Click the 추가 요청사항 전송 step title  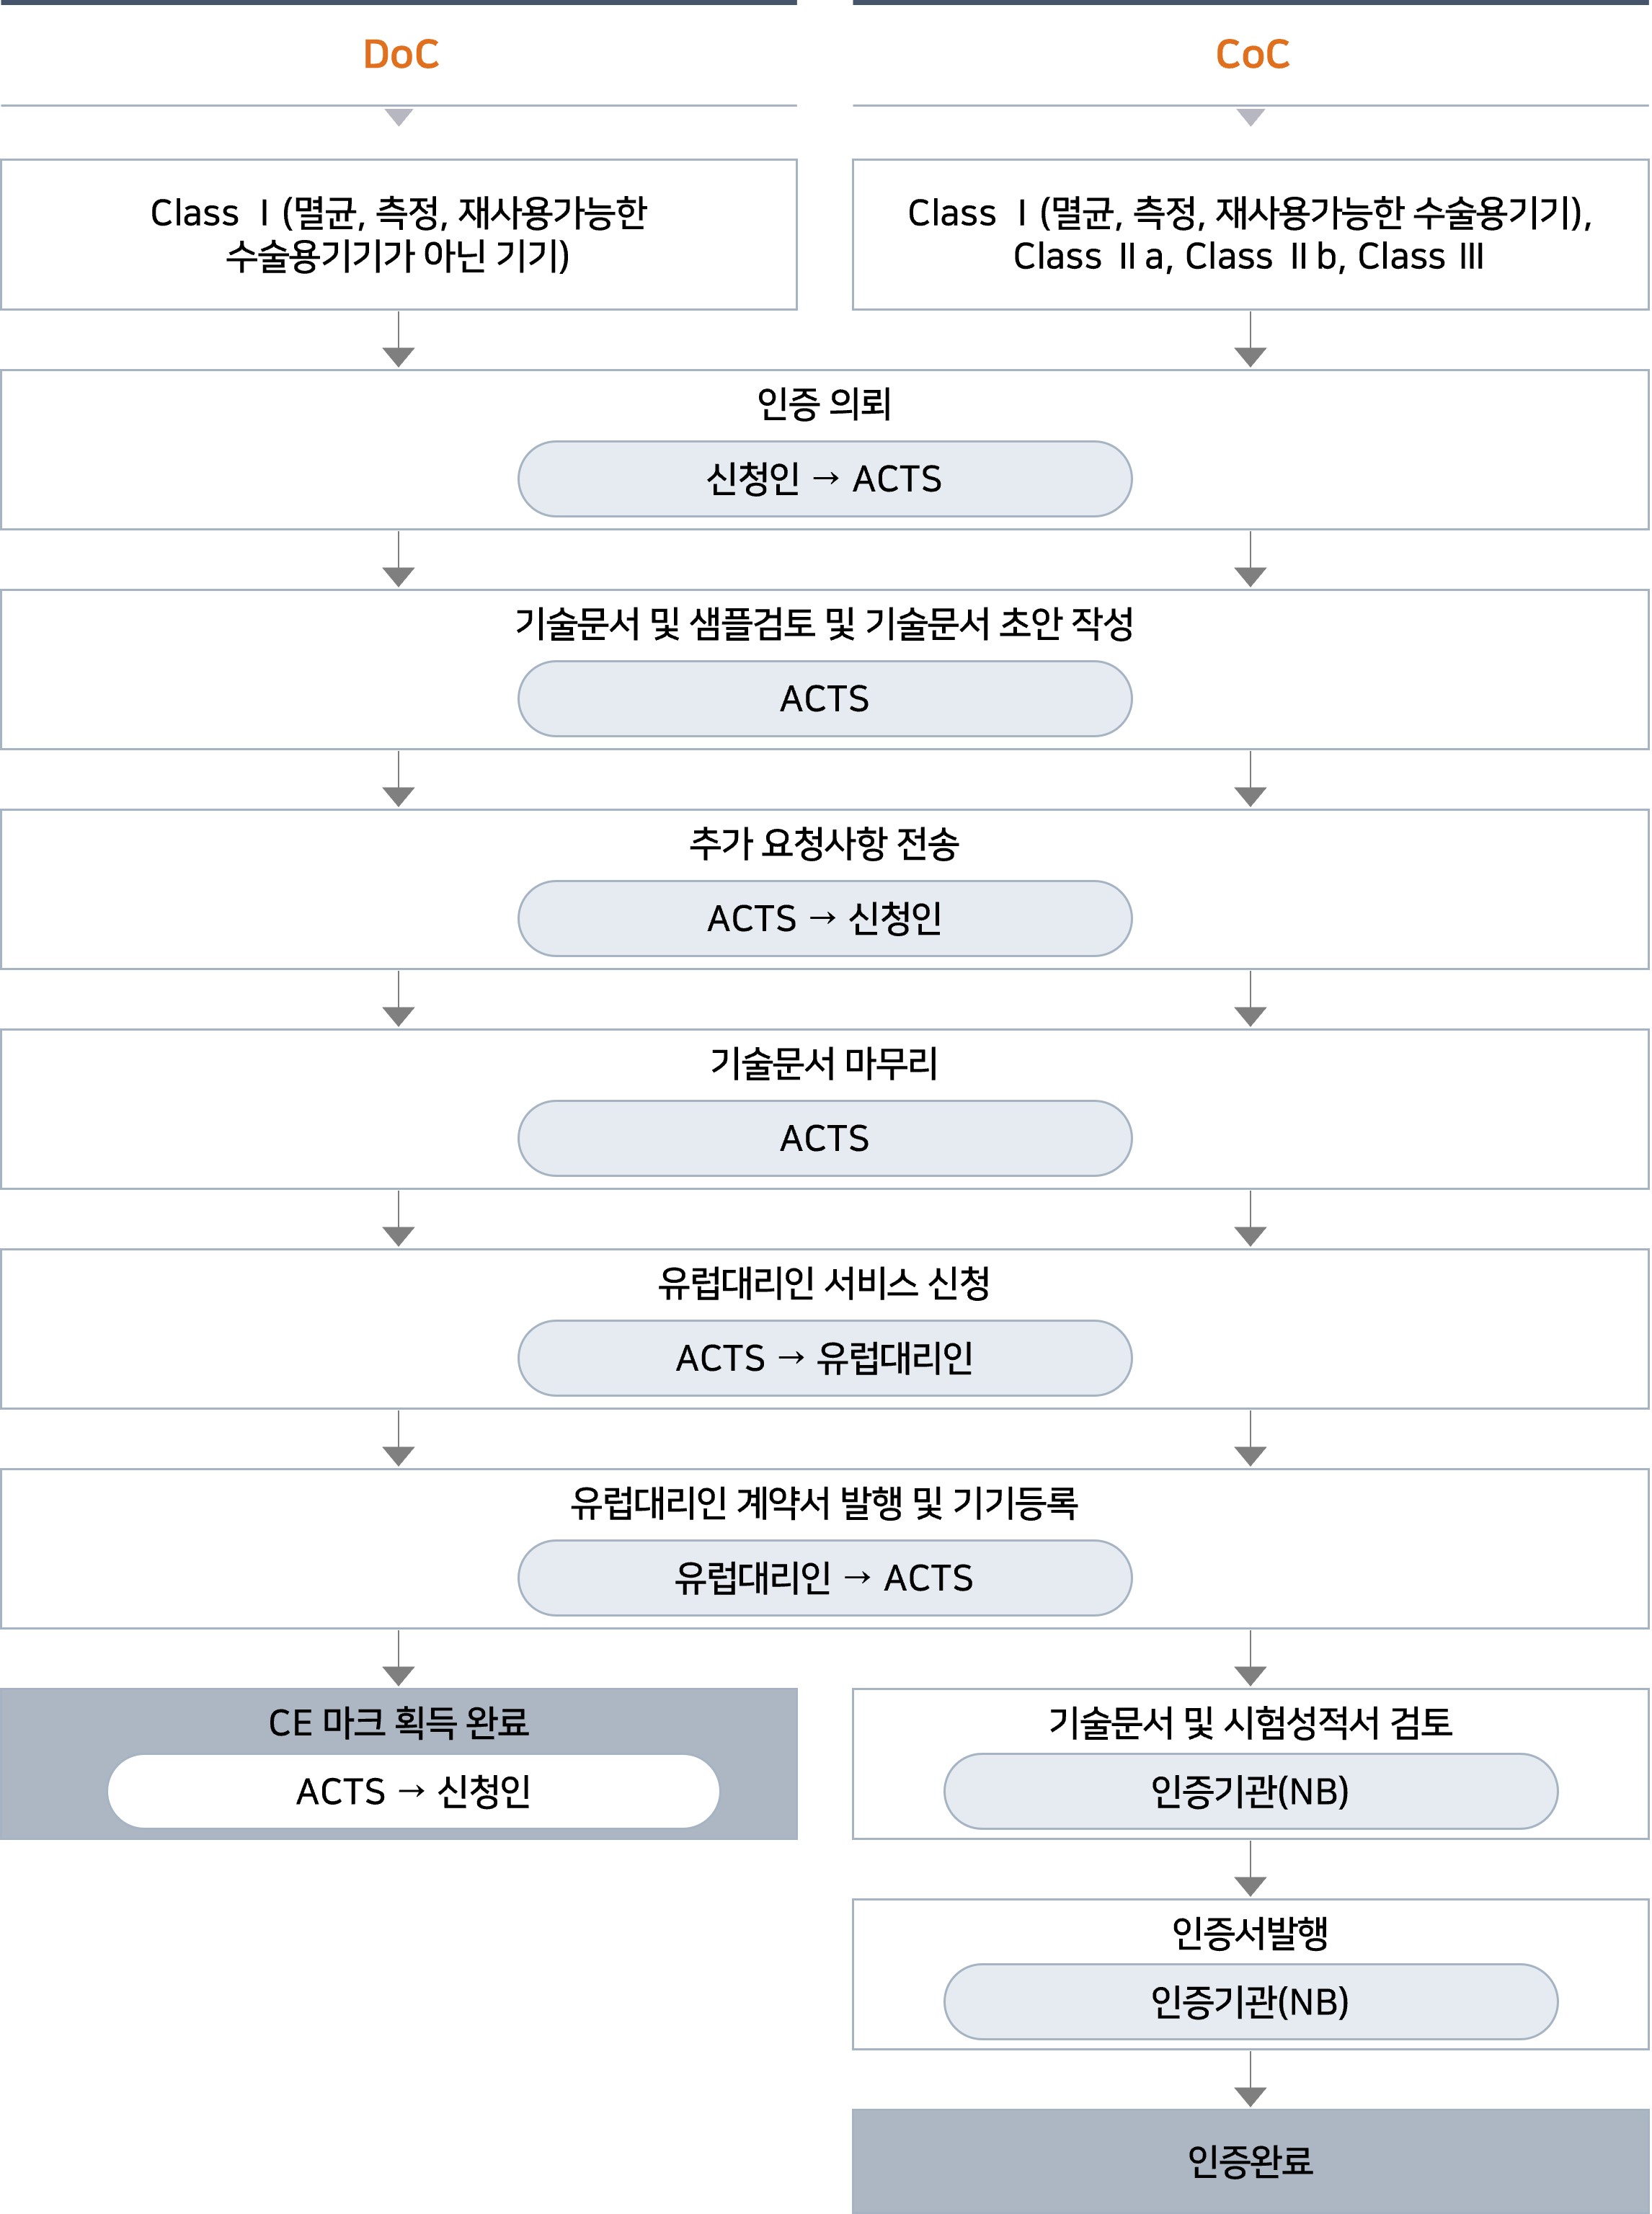[824, 844]
